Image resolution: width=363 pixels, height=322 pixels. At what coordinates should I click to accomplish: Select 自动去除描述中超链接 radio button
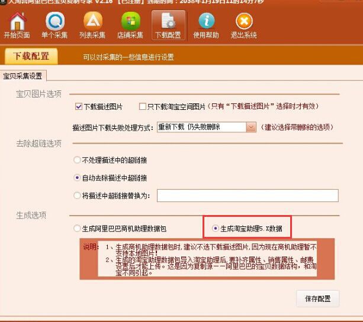pyautogui.click(x=77, y=178)
